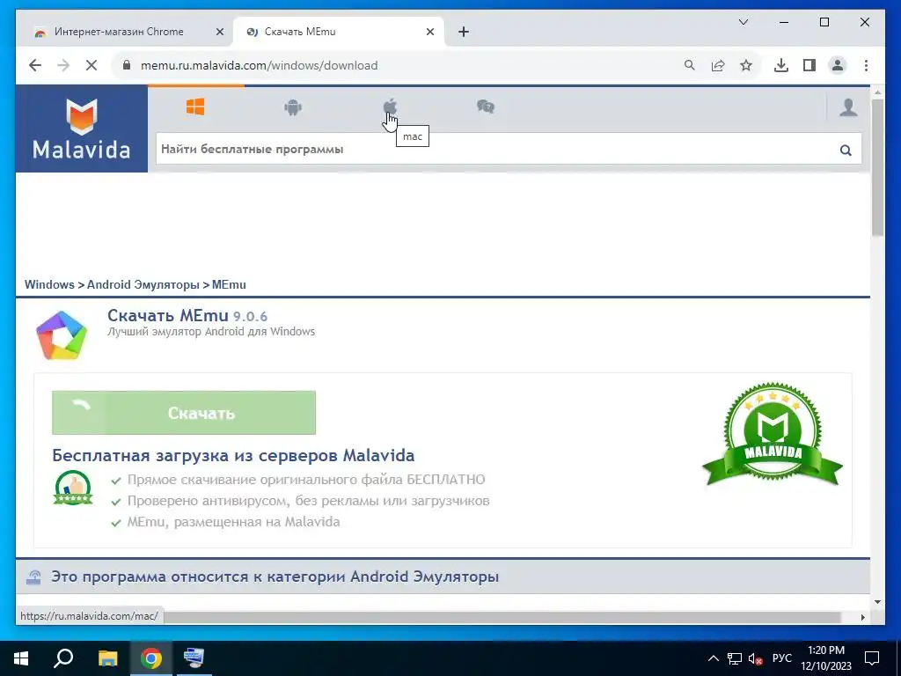
Task: Click the green Скачать download button
Action: [184, 413]
